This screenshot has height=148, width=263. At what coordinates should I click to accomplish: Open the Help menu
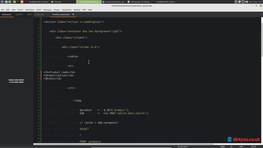90,10
